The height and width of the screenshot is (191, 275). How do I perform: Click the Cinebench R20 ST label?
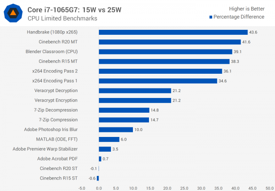tap(59, 169)
